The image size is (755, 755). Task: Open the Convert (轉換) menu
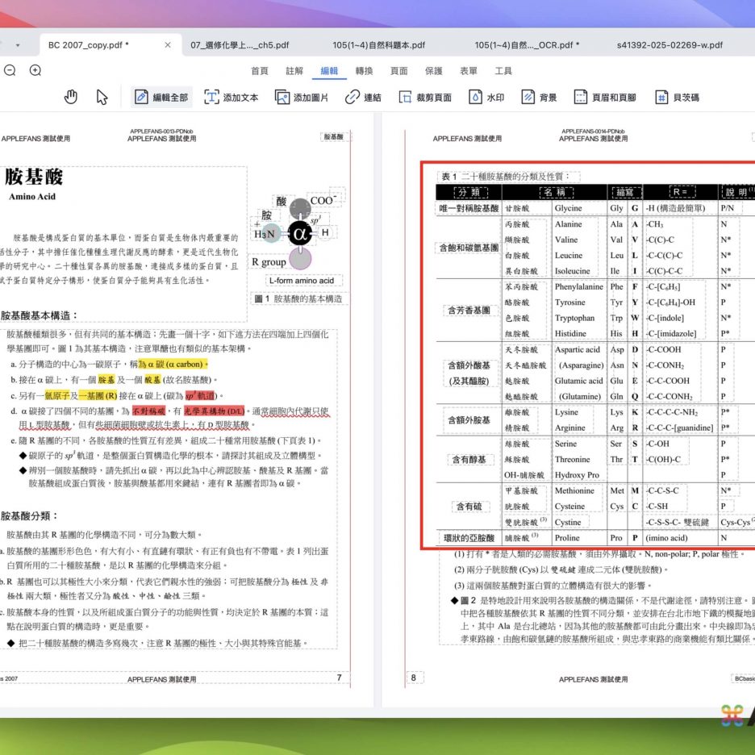(x=365, y=71)
